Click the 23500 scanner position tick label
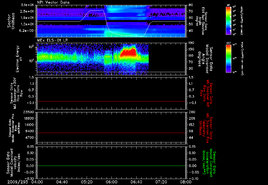The width and height of the screenshot is (268, 185). 28,112
